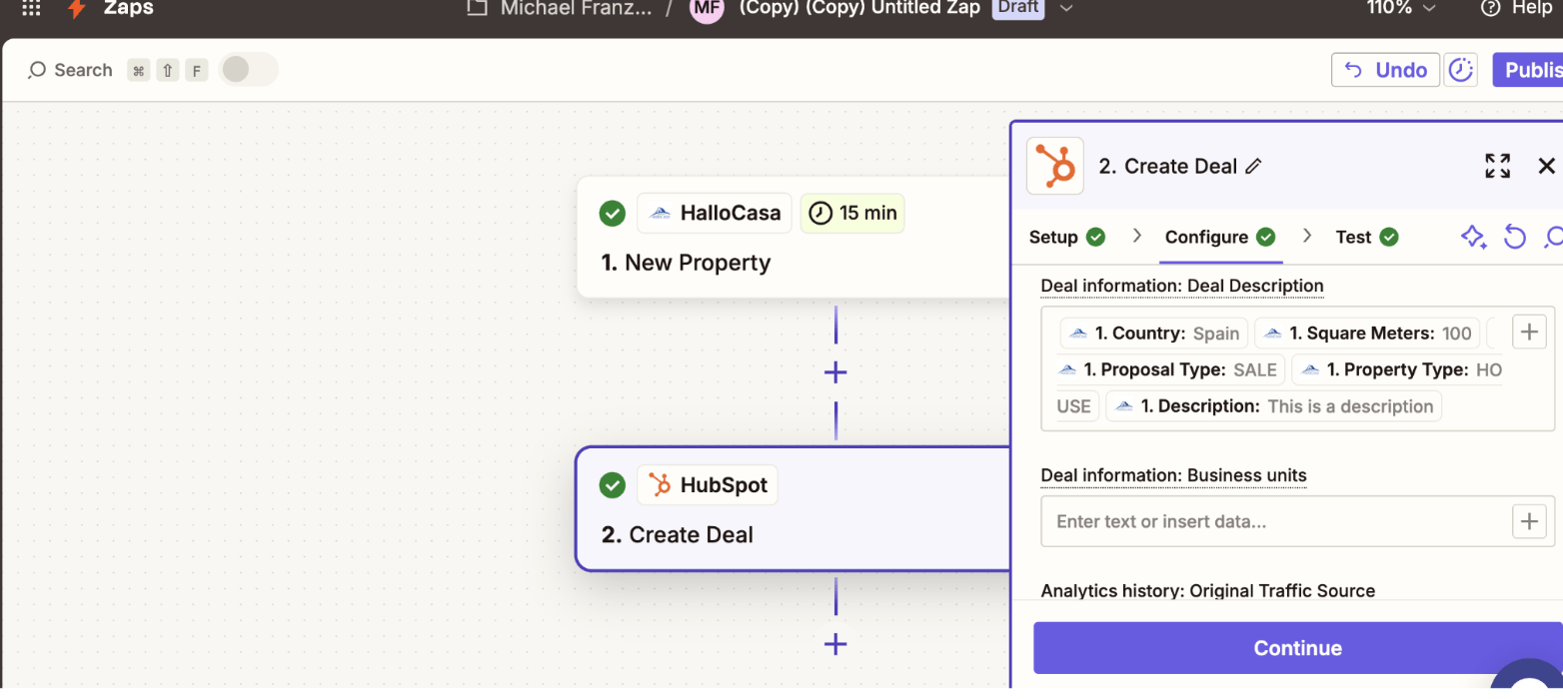Click the Continue button
1563x699 pixels.
pos(1298,648)
